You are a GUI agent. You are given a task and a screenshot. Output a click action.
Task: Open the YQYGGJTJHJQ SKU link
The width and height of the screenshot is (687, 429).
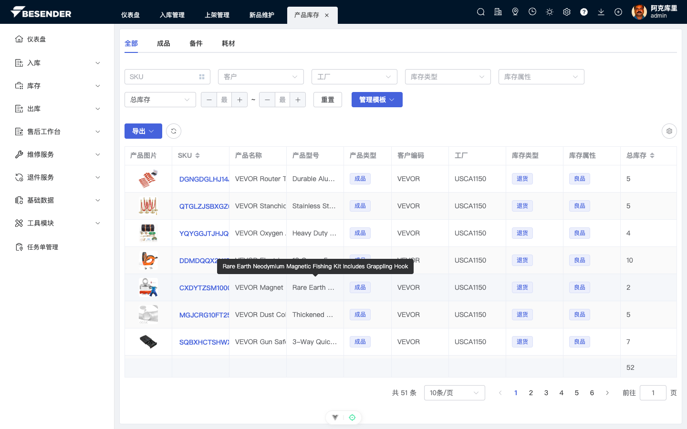click(x=204, y=234)
